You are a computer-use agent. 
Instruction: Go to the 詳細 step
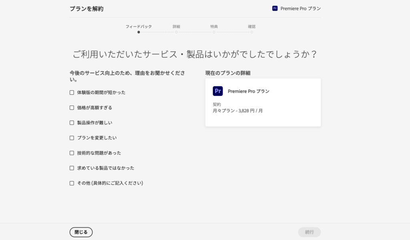click(176, 26)
